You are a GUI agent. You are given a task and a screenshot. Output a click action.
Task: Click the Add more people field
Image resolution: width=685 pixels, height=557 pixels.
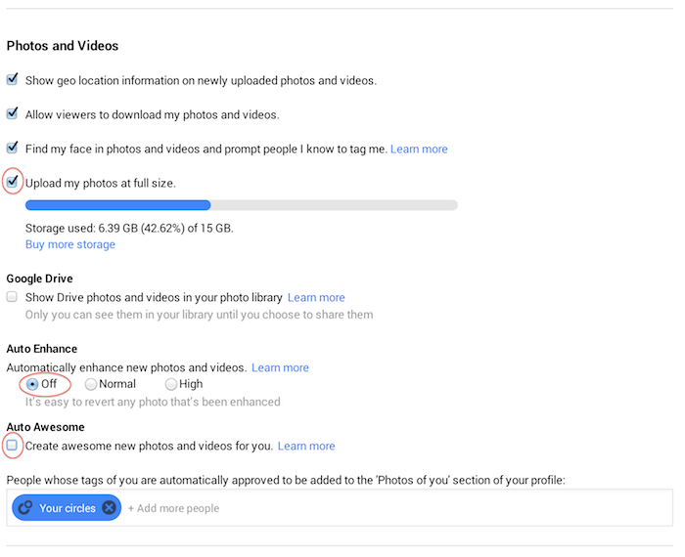coord(173,508)
